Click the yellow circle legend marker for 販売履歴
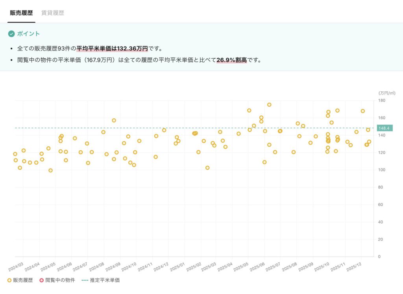Screen dimensions: 403x294 point(9,281)
